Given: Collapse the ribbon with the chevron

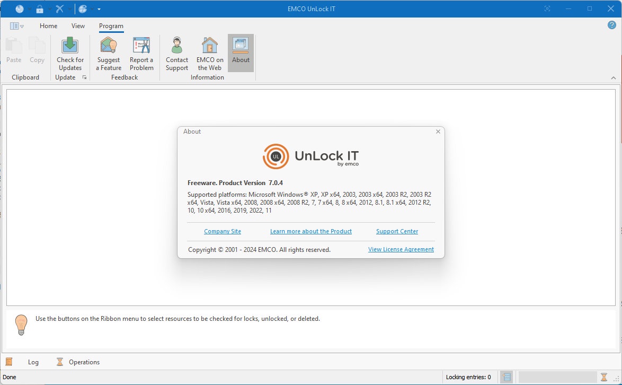Looking at the screenshot, I should point(614,78).
